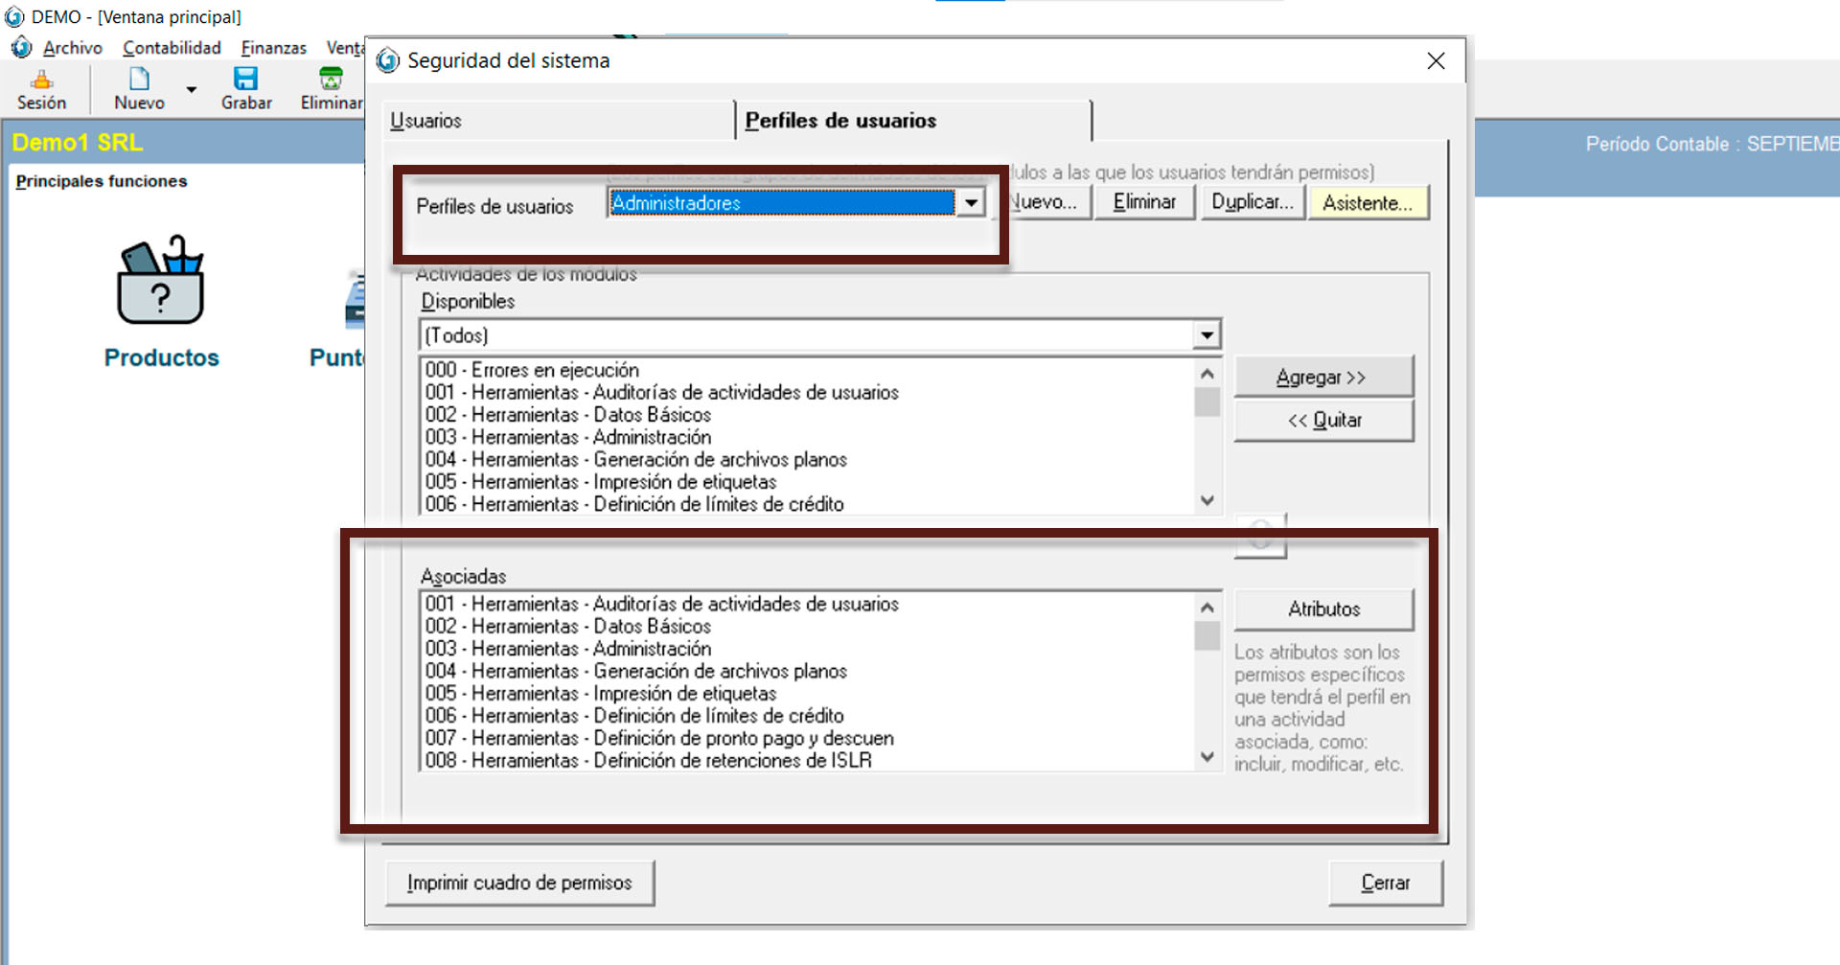Open the Finanzas menu
This screenshot has width=1840, height=965.
pyautogui.click(x=273, y=48)
